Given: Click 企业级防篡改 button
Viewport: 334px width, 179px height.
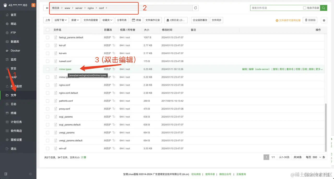Looking at the screenshot, I should click(200, 20).
